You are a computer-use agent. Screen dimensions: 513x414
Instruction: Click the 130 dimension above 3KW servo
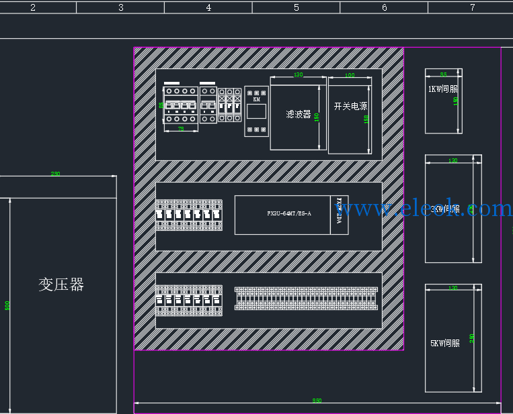(452, 160)
